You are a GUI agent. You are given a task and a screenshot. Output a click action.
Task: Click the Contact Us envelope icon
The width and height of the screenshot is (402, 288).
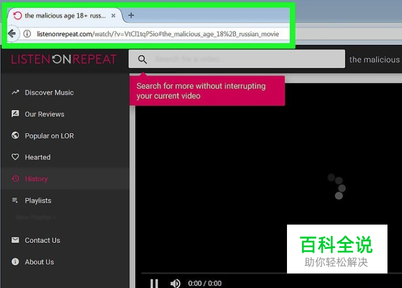pos(15,240)
